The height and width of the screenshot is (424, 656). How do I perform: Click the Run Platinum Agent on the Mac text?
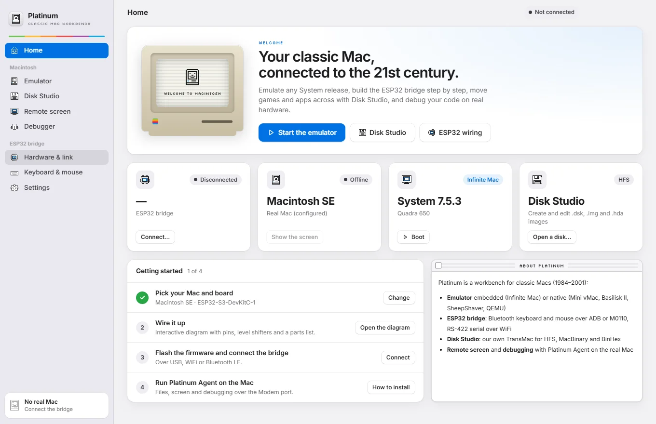(205, 383)
